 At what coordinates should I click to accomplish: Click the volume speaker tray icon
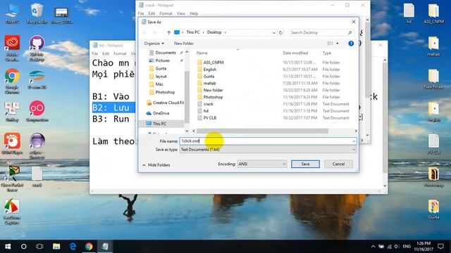pos(397,247)
